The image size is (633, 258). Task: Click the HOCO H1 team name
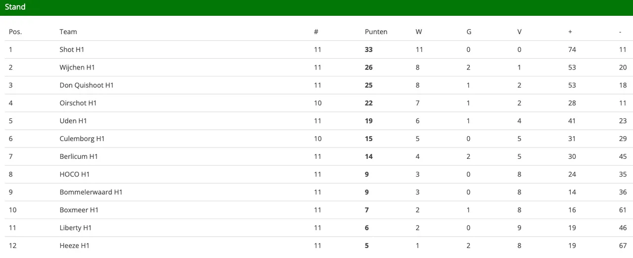[75, 174]
